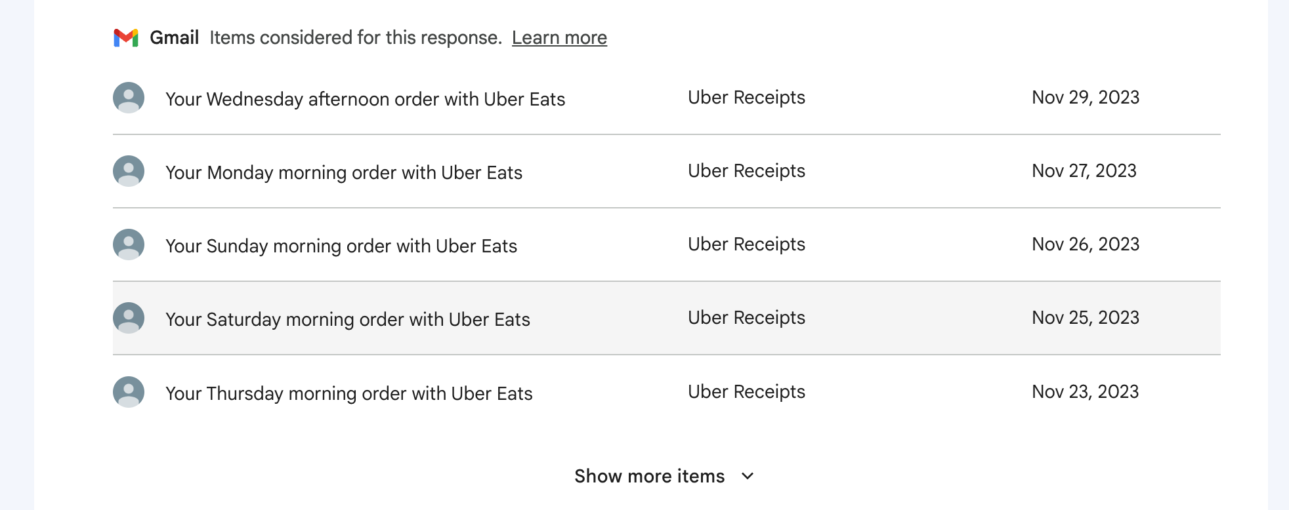
Task: Open Your Monday morning order email
Action: pyautogui.click(x=344, y=172)
